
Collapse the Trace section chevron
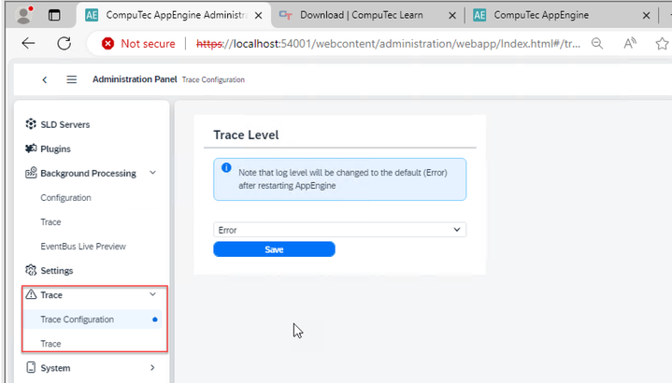tap(153, 295)
